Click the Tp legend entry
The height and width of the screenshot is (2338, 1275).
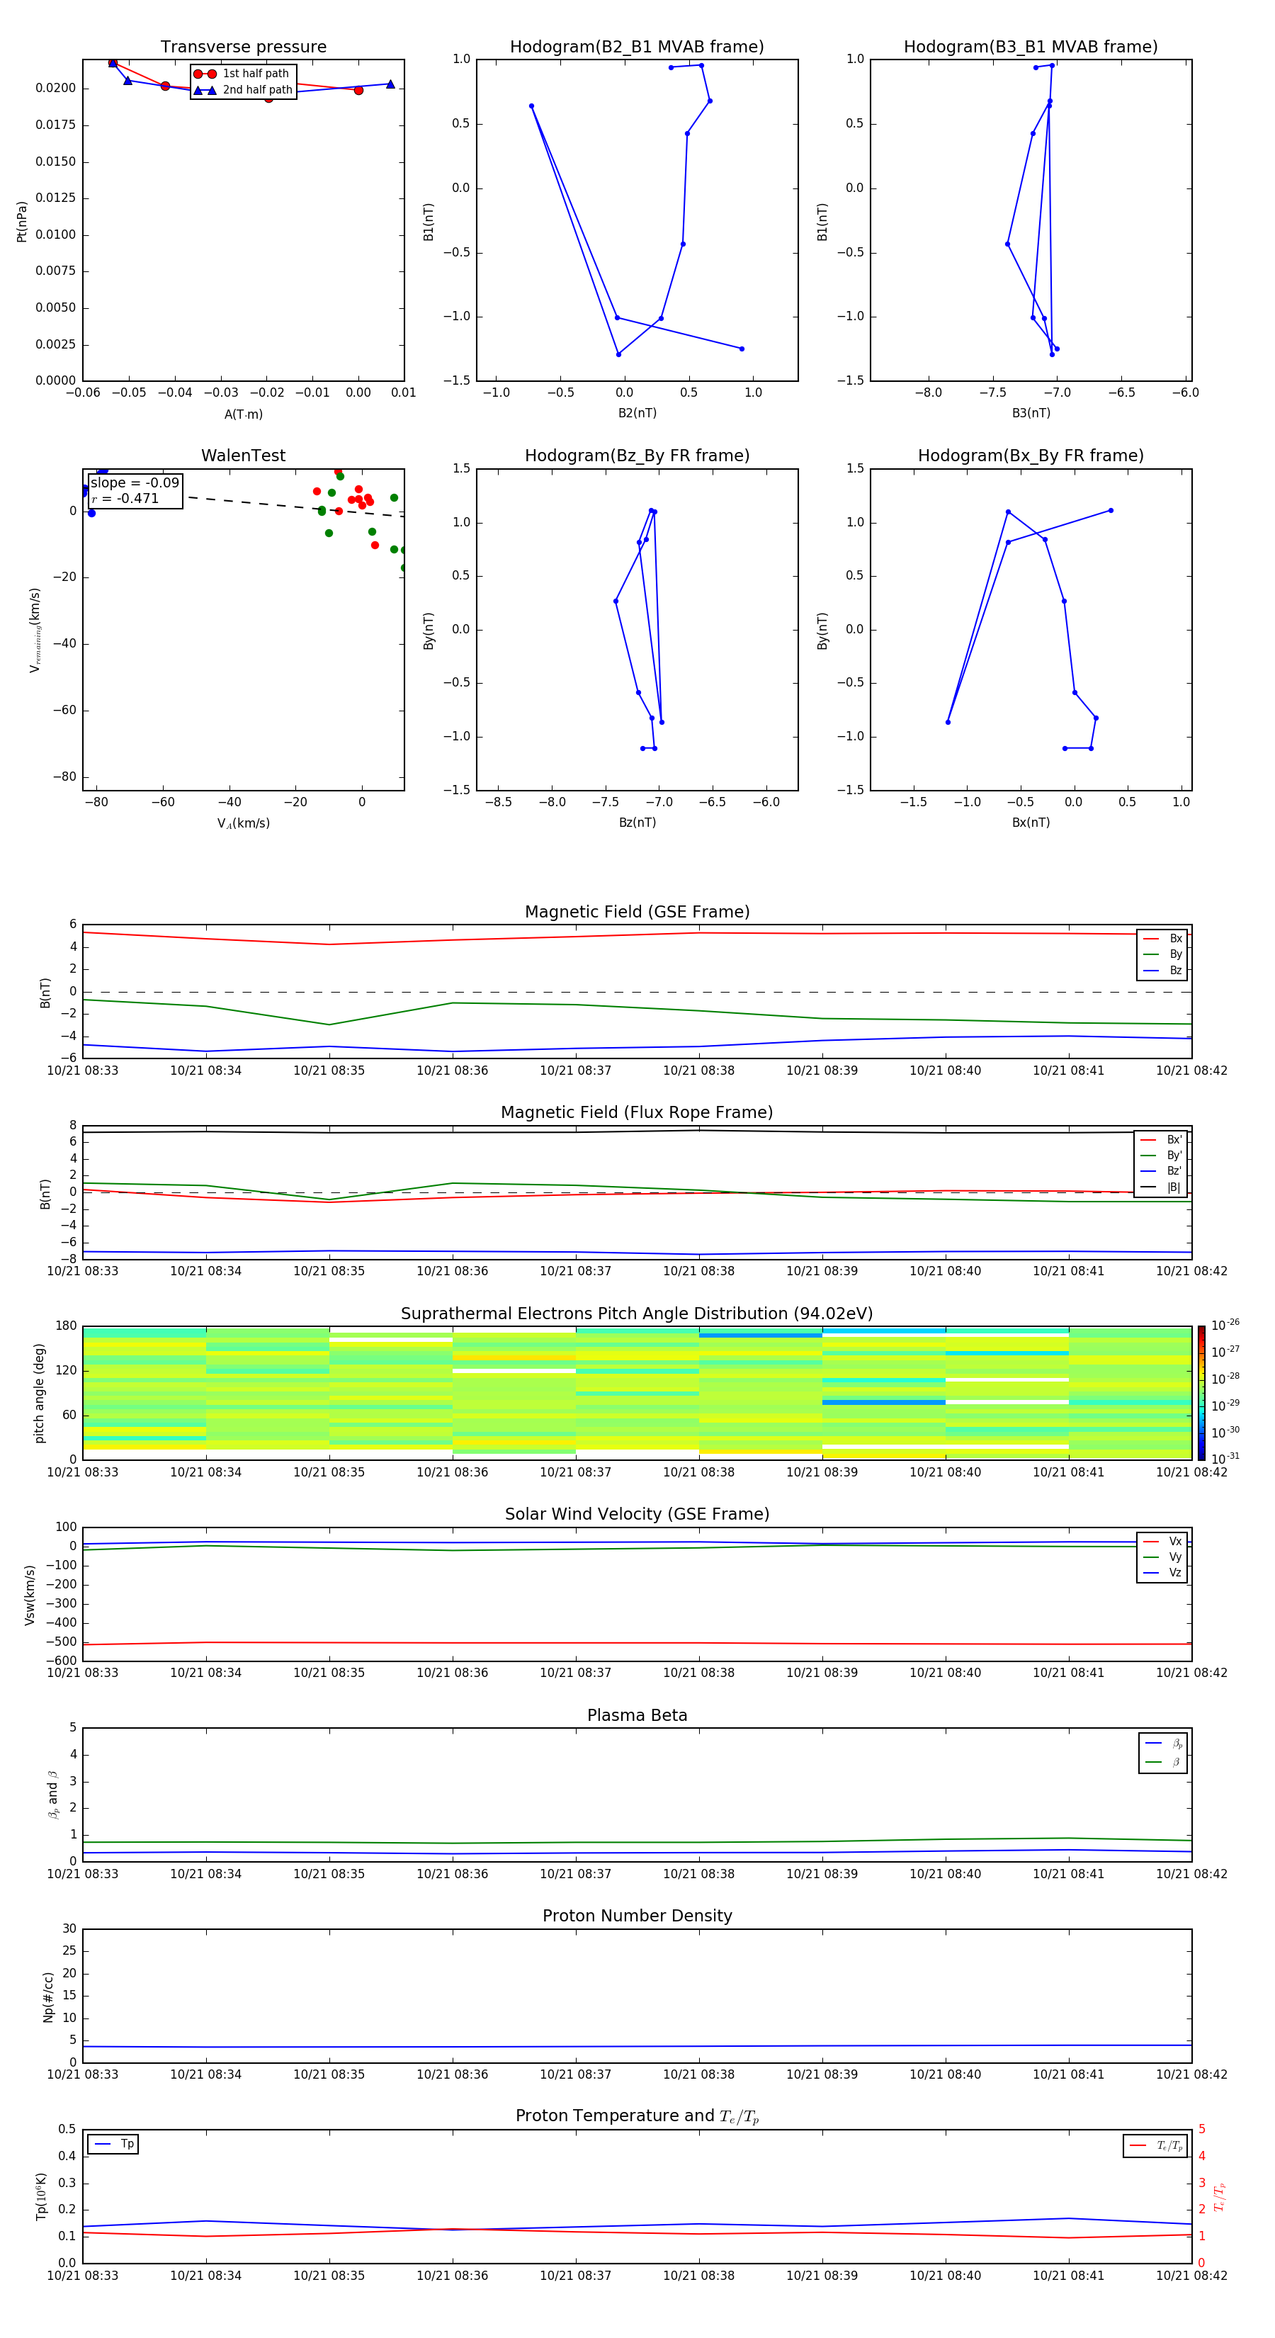pos(113,2144)
